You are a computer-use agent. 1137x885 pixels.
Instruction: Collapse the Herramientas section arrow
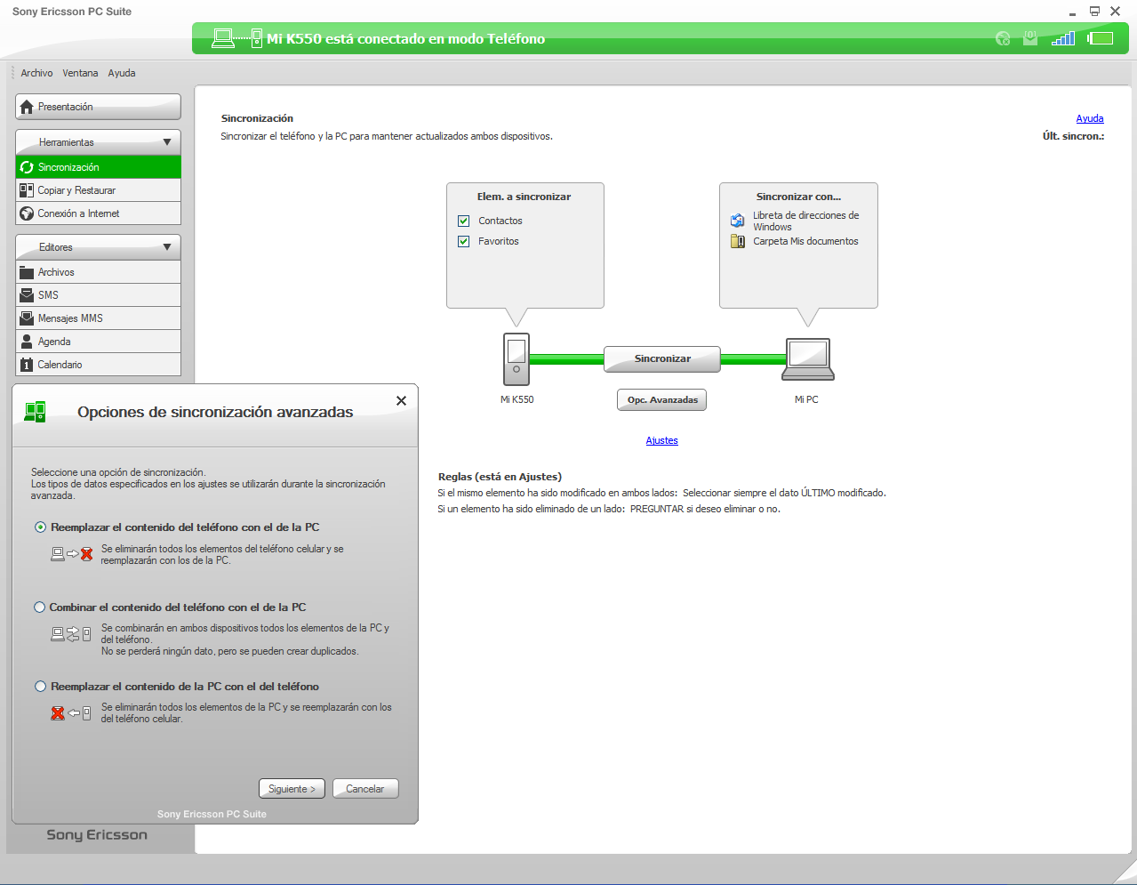(167, 142)
